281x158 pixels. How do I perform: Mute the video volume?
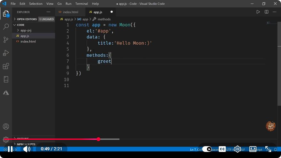[x=27, y=149]
